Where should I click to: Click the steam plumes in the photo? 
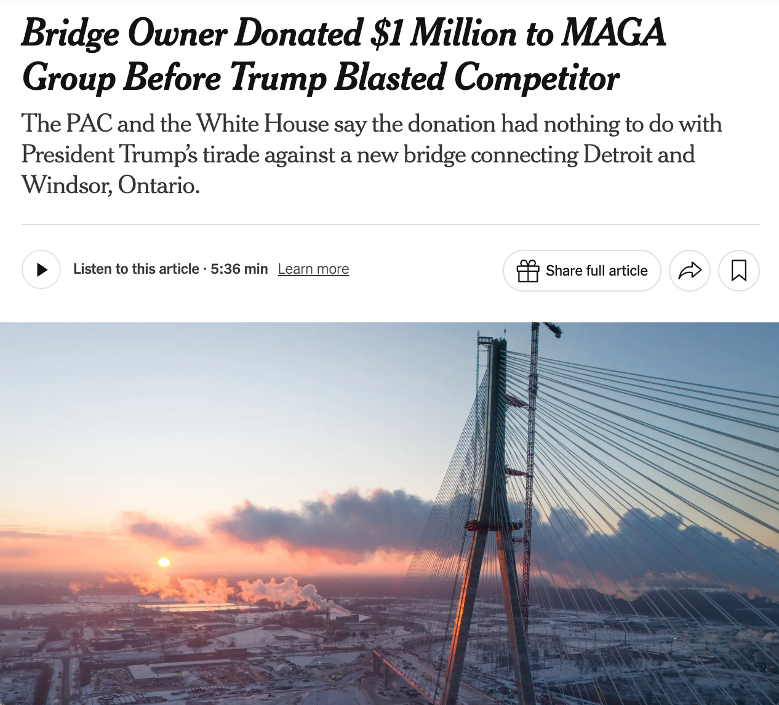tap(271, 591)
